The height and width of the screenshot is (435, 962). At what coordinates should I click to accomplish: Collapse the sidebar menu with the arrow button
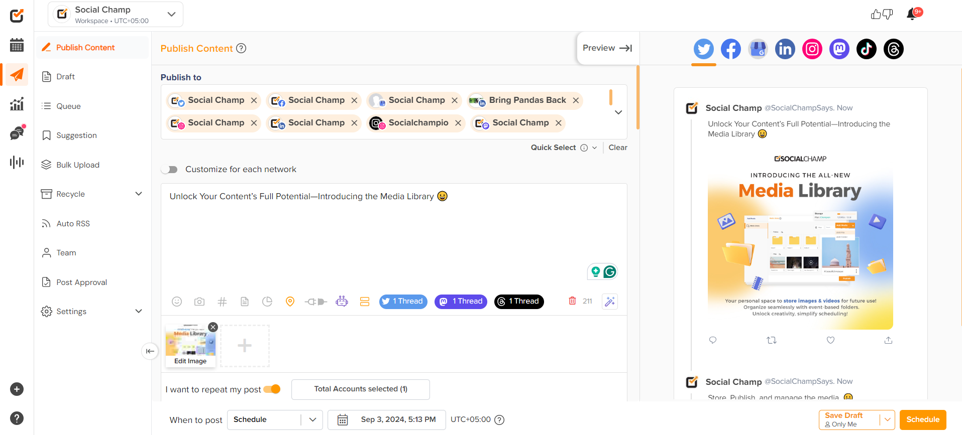point(150,351)
